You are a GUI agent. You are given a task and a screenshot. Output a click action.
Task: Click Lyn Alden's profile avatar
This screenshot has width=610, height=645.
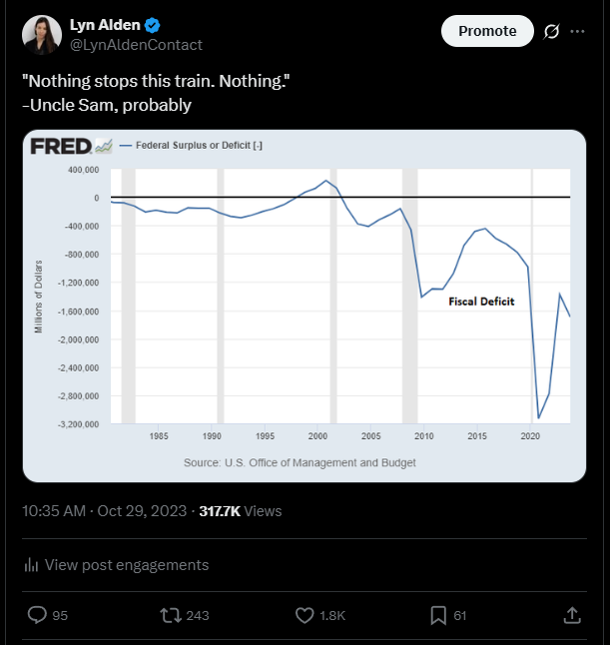[x=42, y=35]
